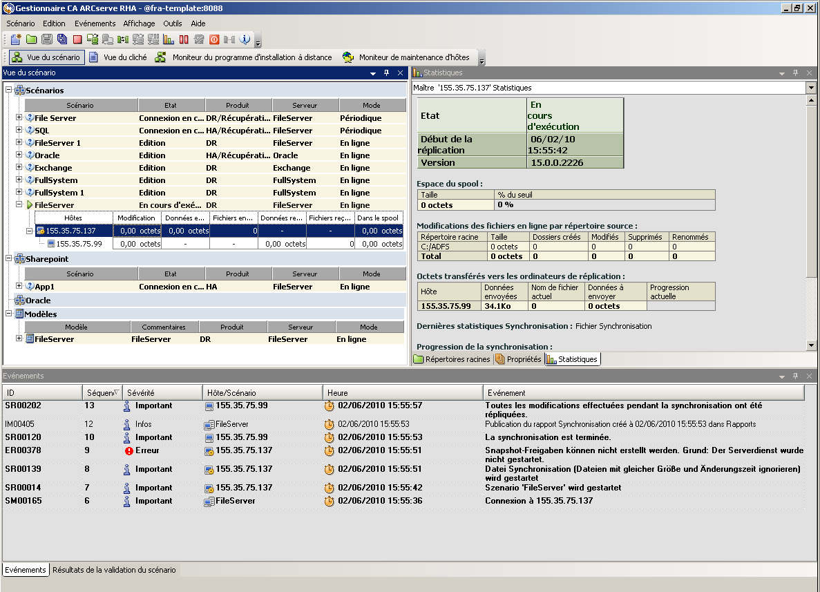The image size is (820, 592).
Task: Collapse the running FileServer scenario node
Action: tap(19, 205)
